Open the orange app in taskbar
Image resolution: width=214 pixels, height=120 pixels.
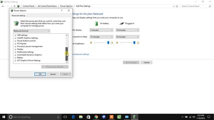pyautogui.click(x=111, y=117)
